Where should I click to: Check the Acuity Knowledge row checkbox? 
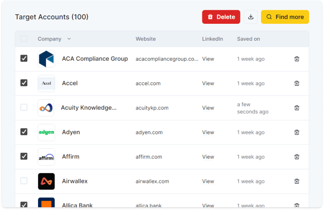(24, 107)
